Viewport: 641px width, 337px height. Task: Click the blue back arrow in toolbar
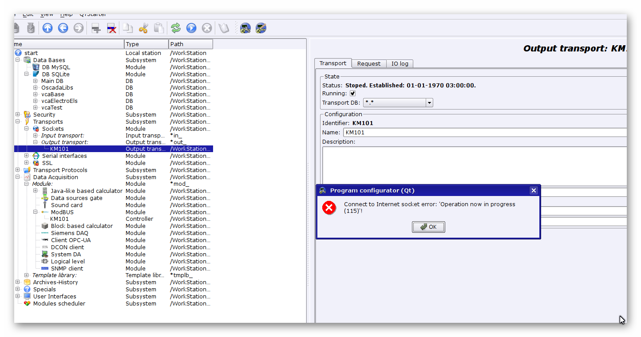pyautogui.click(x=63, y=28)
